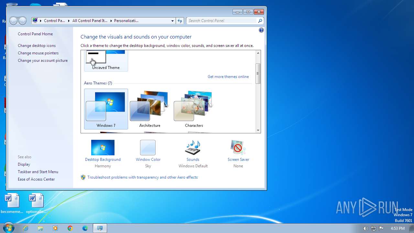Open Windows Explorer from taskbar
This screenshot has height=233, width=414.
(40, 228)
